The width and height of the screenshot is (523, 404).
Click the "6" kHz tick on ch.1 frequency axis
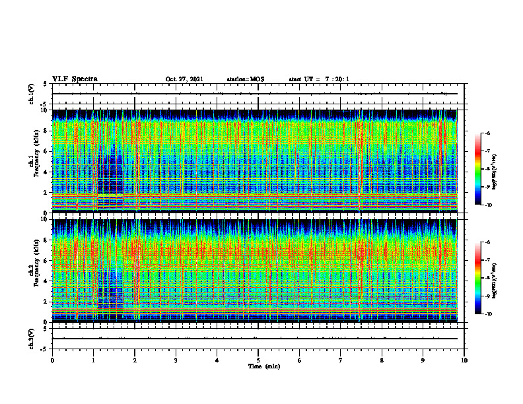tap(46, 151)
